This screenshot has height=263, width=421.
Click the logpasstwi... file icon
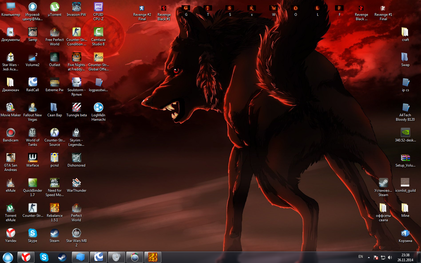click(99, 85)
